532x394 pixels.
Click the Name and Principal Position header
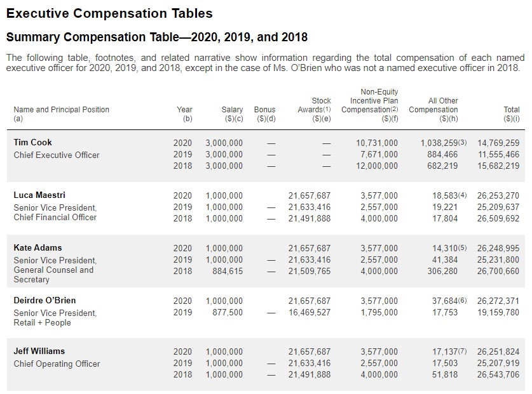(61, 110)
